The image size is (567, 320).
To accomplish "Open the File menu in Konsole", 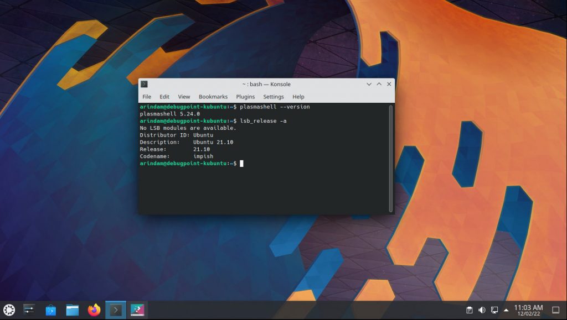I will [x=147, y=96].
